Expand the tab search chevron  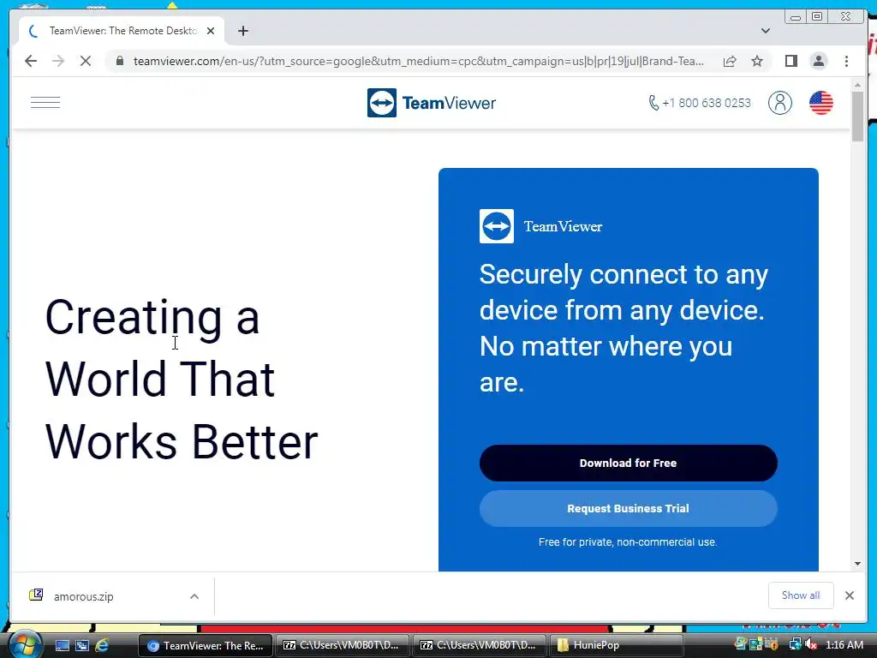point(766,31)
